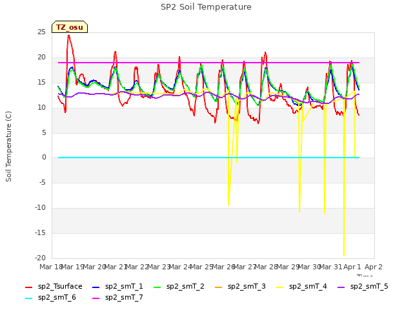
Task: Toggle the sp2_smT_2 legend entry
Action: click(x=179, y=287)
